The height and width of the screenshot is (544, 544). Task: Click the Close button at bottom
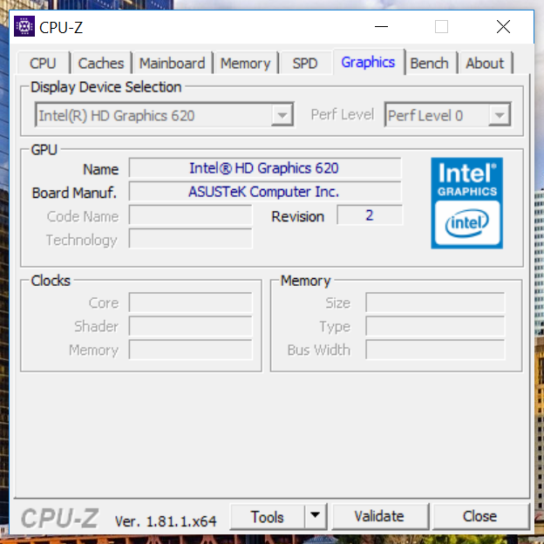click(480, 516)
